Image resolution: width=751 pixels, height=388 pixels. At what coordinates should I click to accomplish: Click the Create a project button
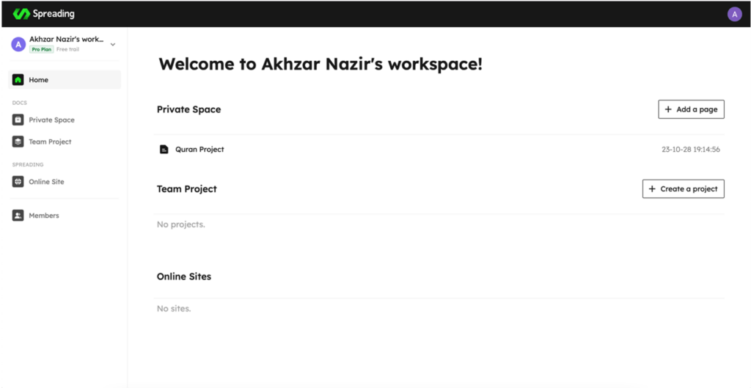point(683,188)
